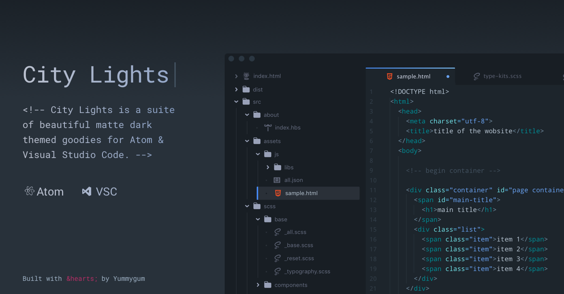Click the libs folder icon
The height and width of the screenshot is (294, 564).
click(x=277, y=167)
